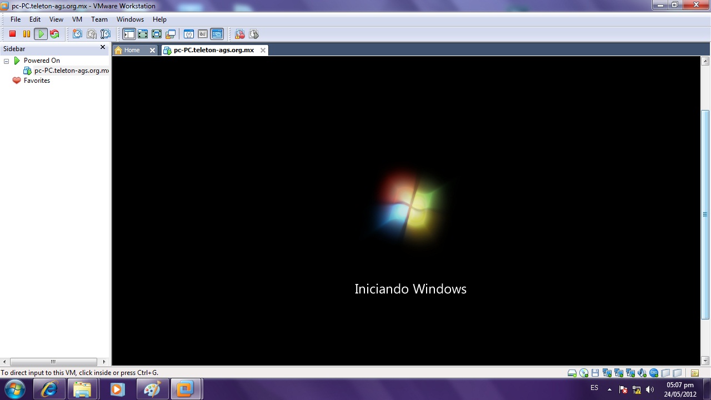
Task: Open the Help menu
Action: point(159,19)
